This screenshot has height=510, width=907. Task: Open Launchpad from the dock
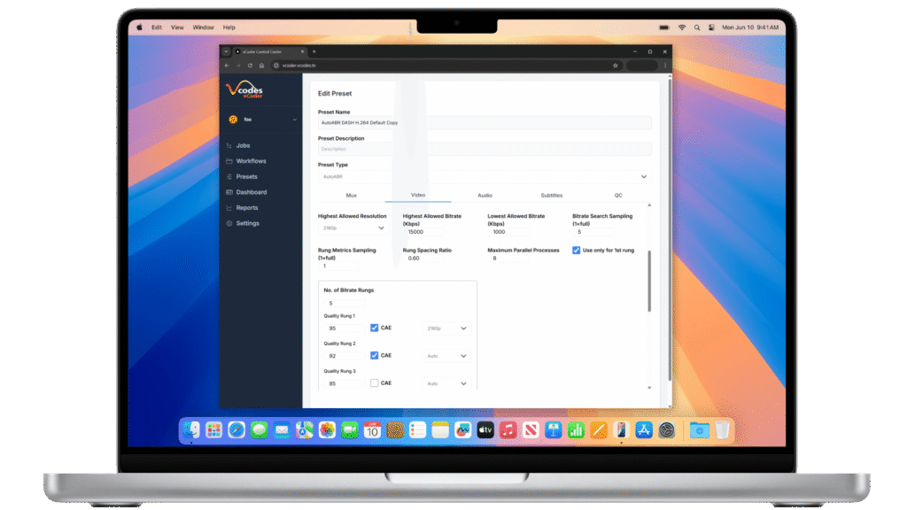click(214, 430)
